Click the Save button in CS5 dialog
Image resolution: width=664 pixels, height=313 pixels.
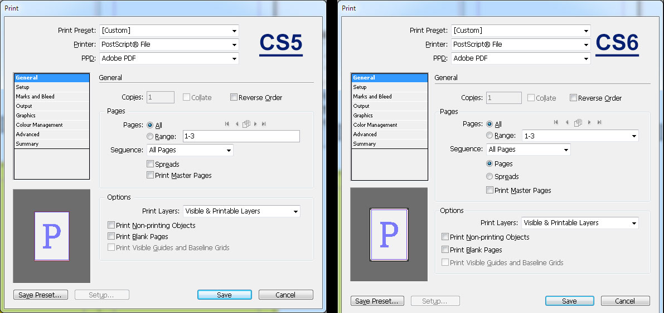(225, 295)
